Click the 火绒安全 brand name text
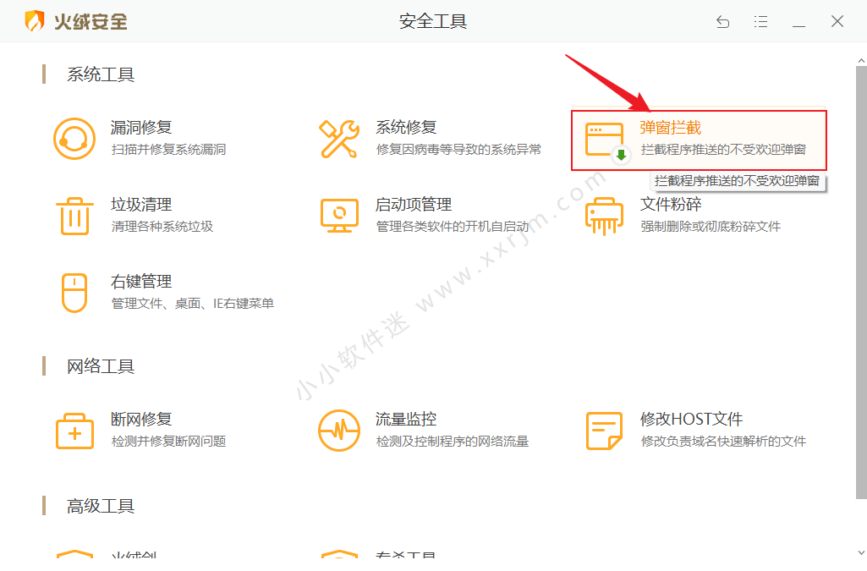The image size is (867, 571). click(91, 21)
